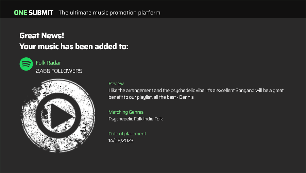Click the white word SUBMIT in the logo
Screen dimensions: 306x173
click(x=41, y=13)
